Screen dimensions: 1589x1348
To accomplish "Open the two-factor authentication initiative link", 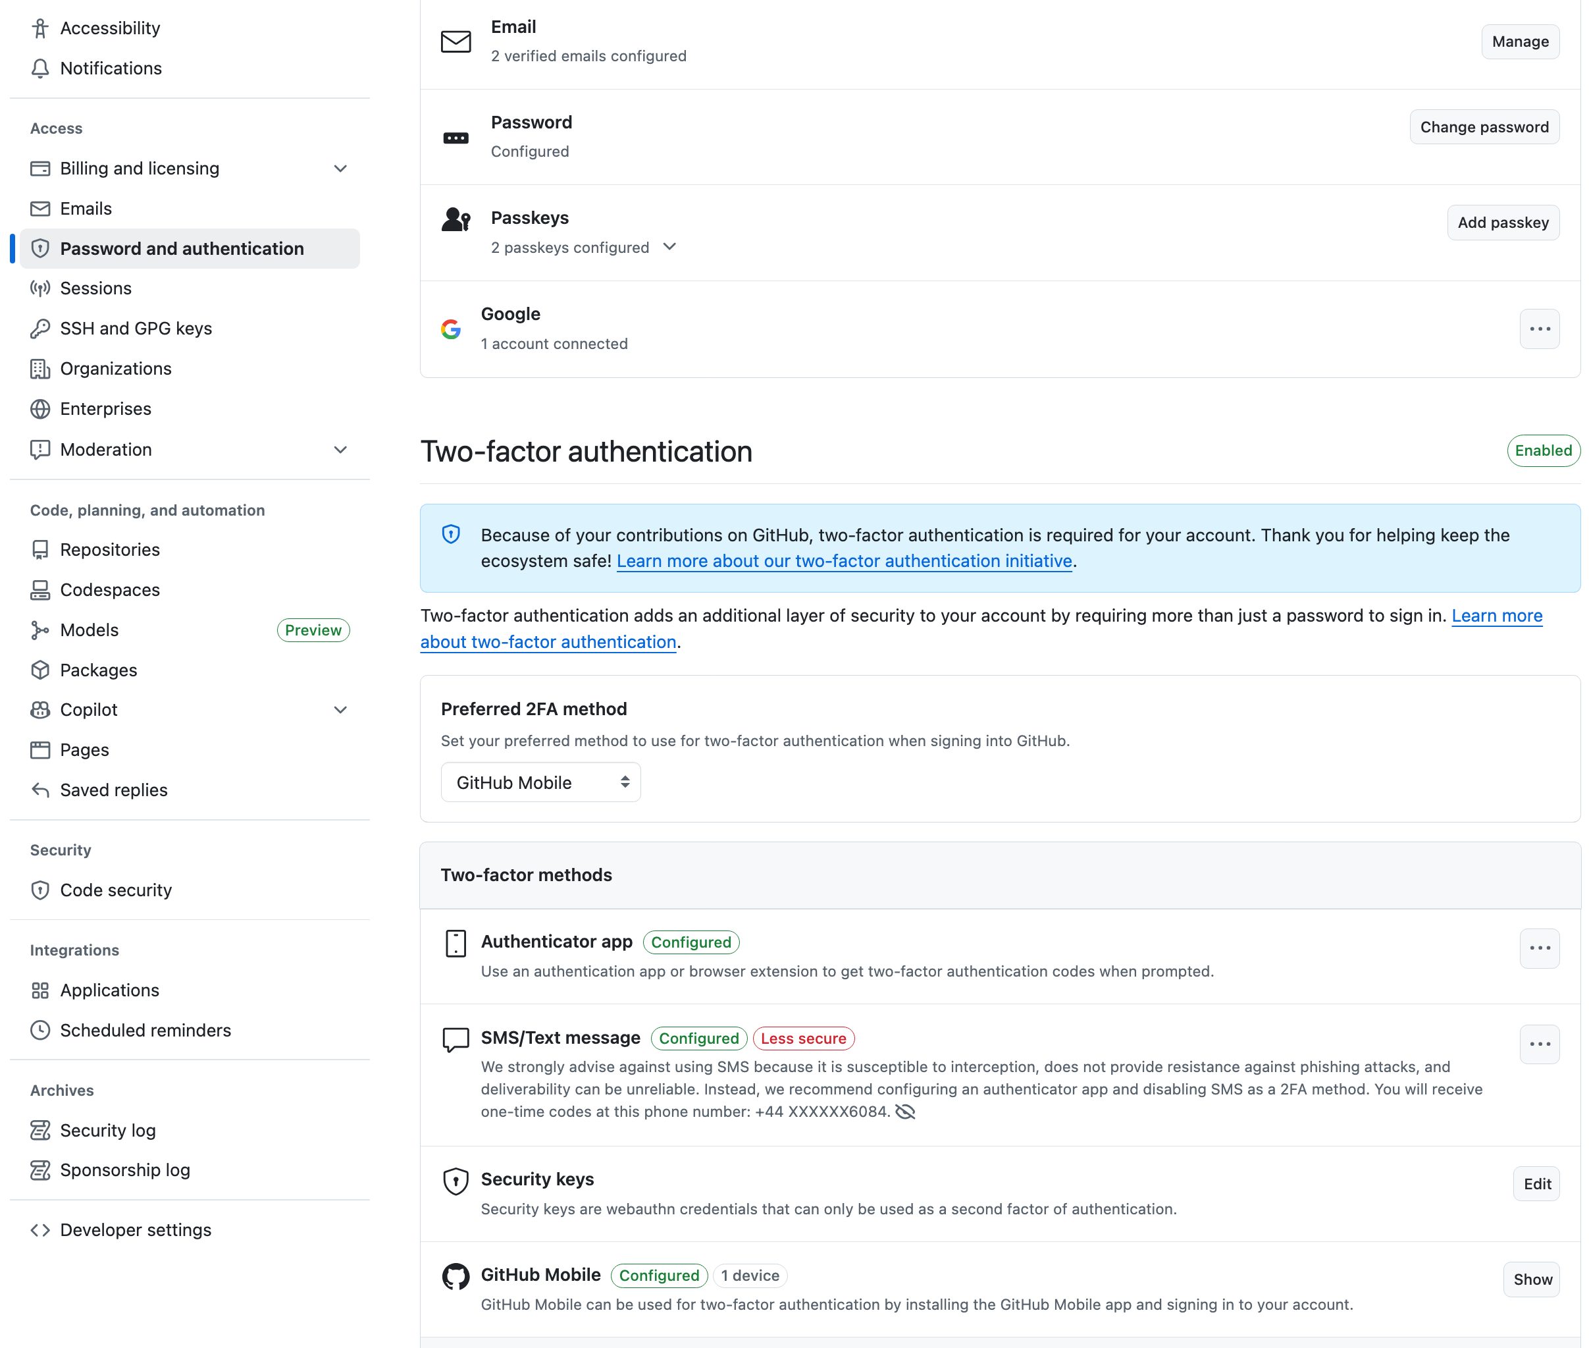I will (844, 561).
